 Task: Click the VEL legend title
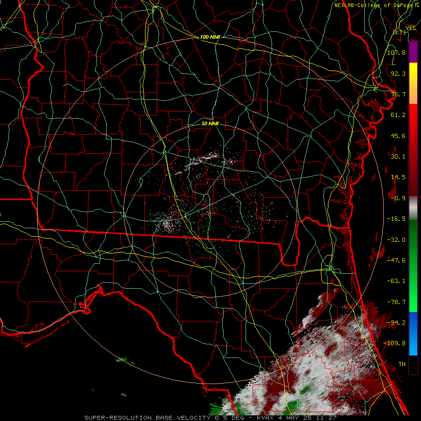pyautogui.click(x=411, y=28)
